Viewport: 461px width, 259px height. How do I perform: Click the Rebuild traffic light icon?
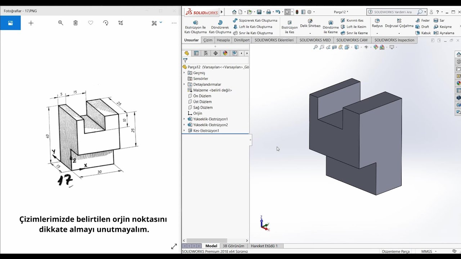[297, 12]
